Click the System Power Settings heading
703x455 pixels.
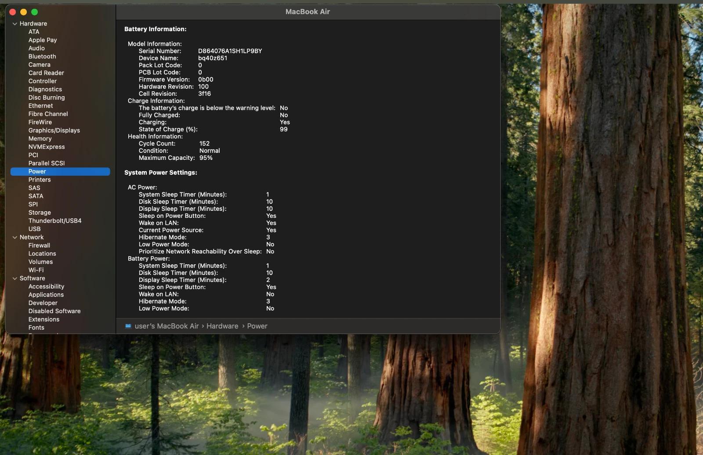click(161, 173)
